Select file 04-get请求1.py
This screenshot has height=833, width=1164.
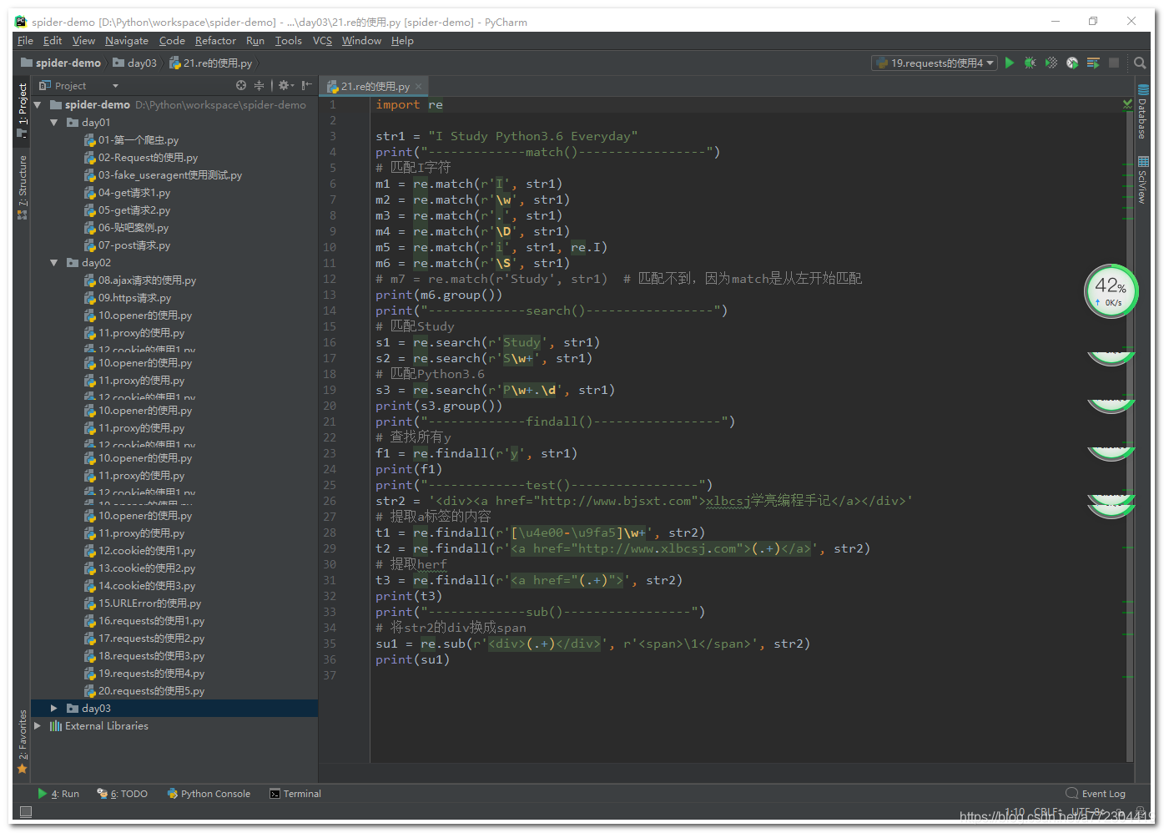pyautogui.click(x=127, y=192)
